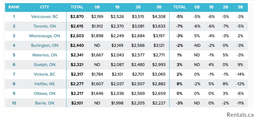Open the Vancouver, BC city link
Viewport: 256px width, 122px height.
point(44,17)
